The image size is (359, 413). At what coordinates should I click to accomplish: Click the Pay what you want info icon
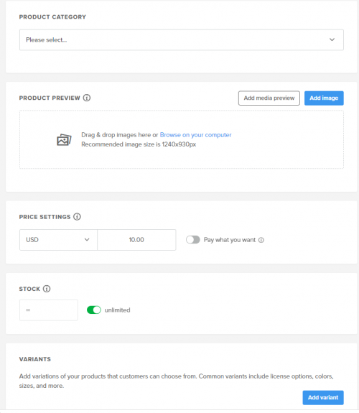[261, 240]
